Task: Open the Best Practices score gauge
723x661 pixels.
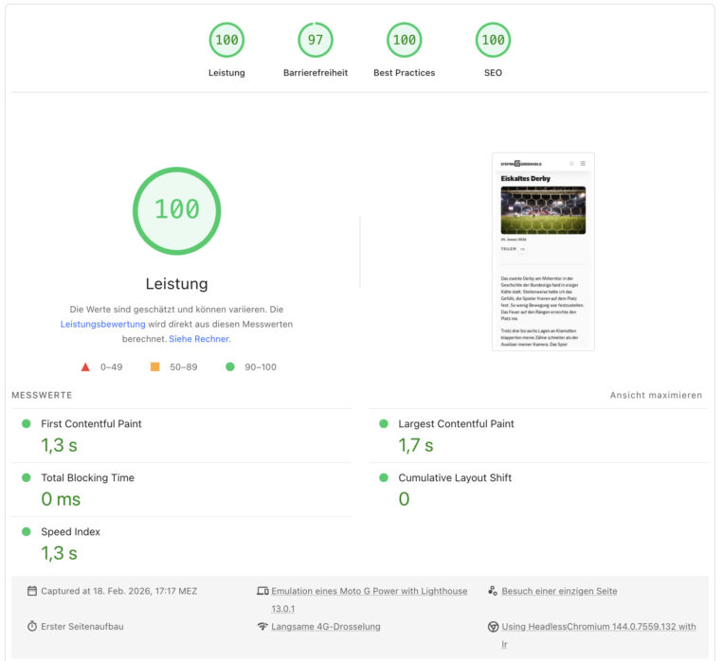Action: pyautogui.click(x=404, y=40)
